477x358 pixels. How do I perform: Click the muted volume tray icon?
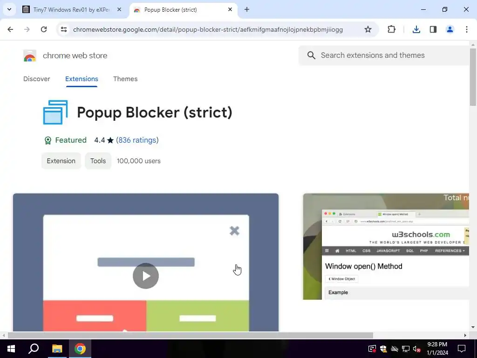click(x=417, y=349)
